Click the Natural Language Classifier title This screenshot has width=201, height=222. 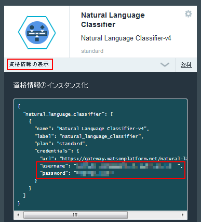[113, 20]
